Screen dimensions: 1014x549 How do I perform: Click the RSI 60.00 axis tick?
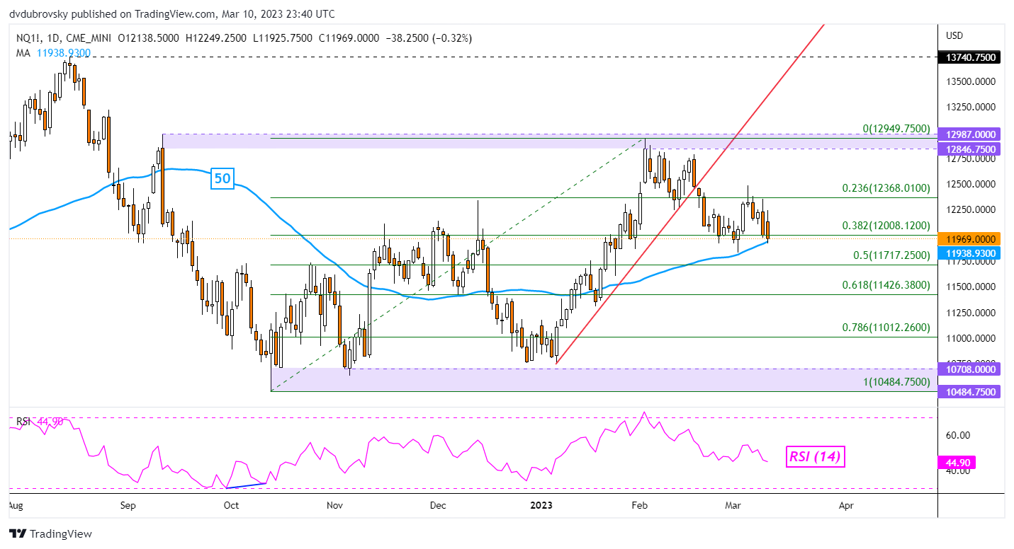coord(959,436)
